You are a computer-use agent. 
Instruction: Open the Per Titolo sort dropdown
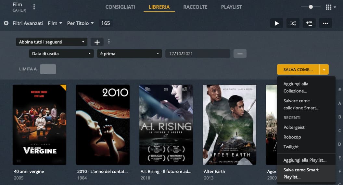pos(80,23)
